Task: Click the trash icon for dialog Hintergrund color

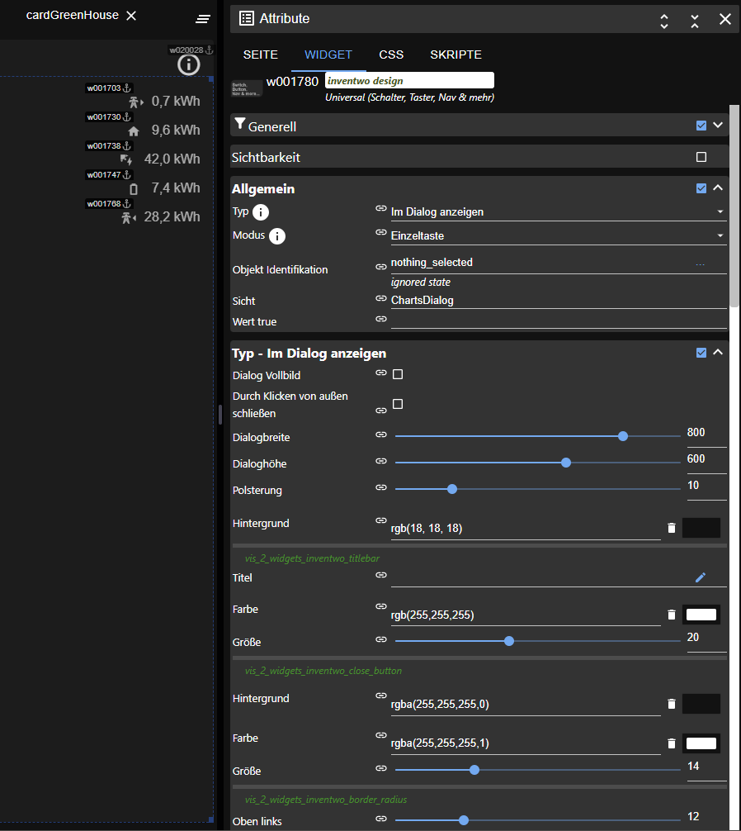Action: (x=672, y=528)
